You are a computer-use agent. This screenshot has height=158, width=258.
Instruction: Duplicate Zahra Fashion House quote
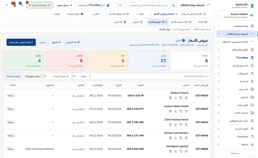coord(181,124)
